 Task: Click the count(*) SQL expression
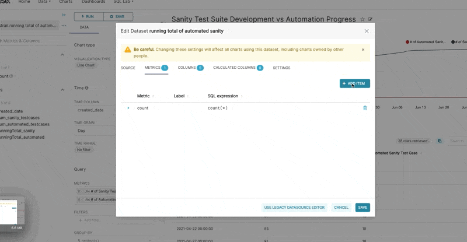click(217, 108)
